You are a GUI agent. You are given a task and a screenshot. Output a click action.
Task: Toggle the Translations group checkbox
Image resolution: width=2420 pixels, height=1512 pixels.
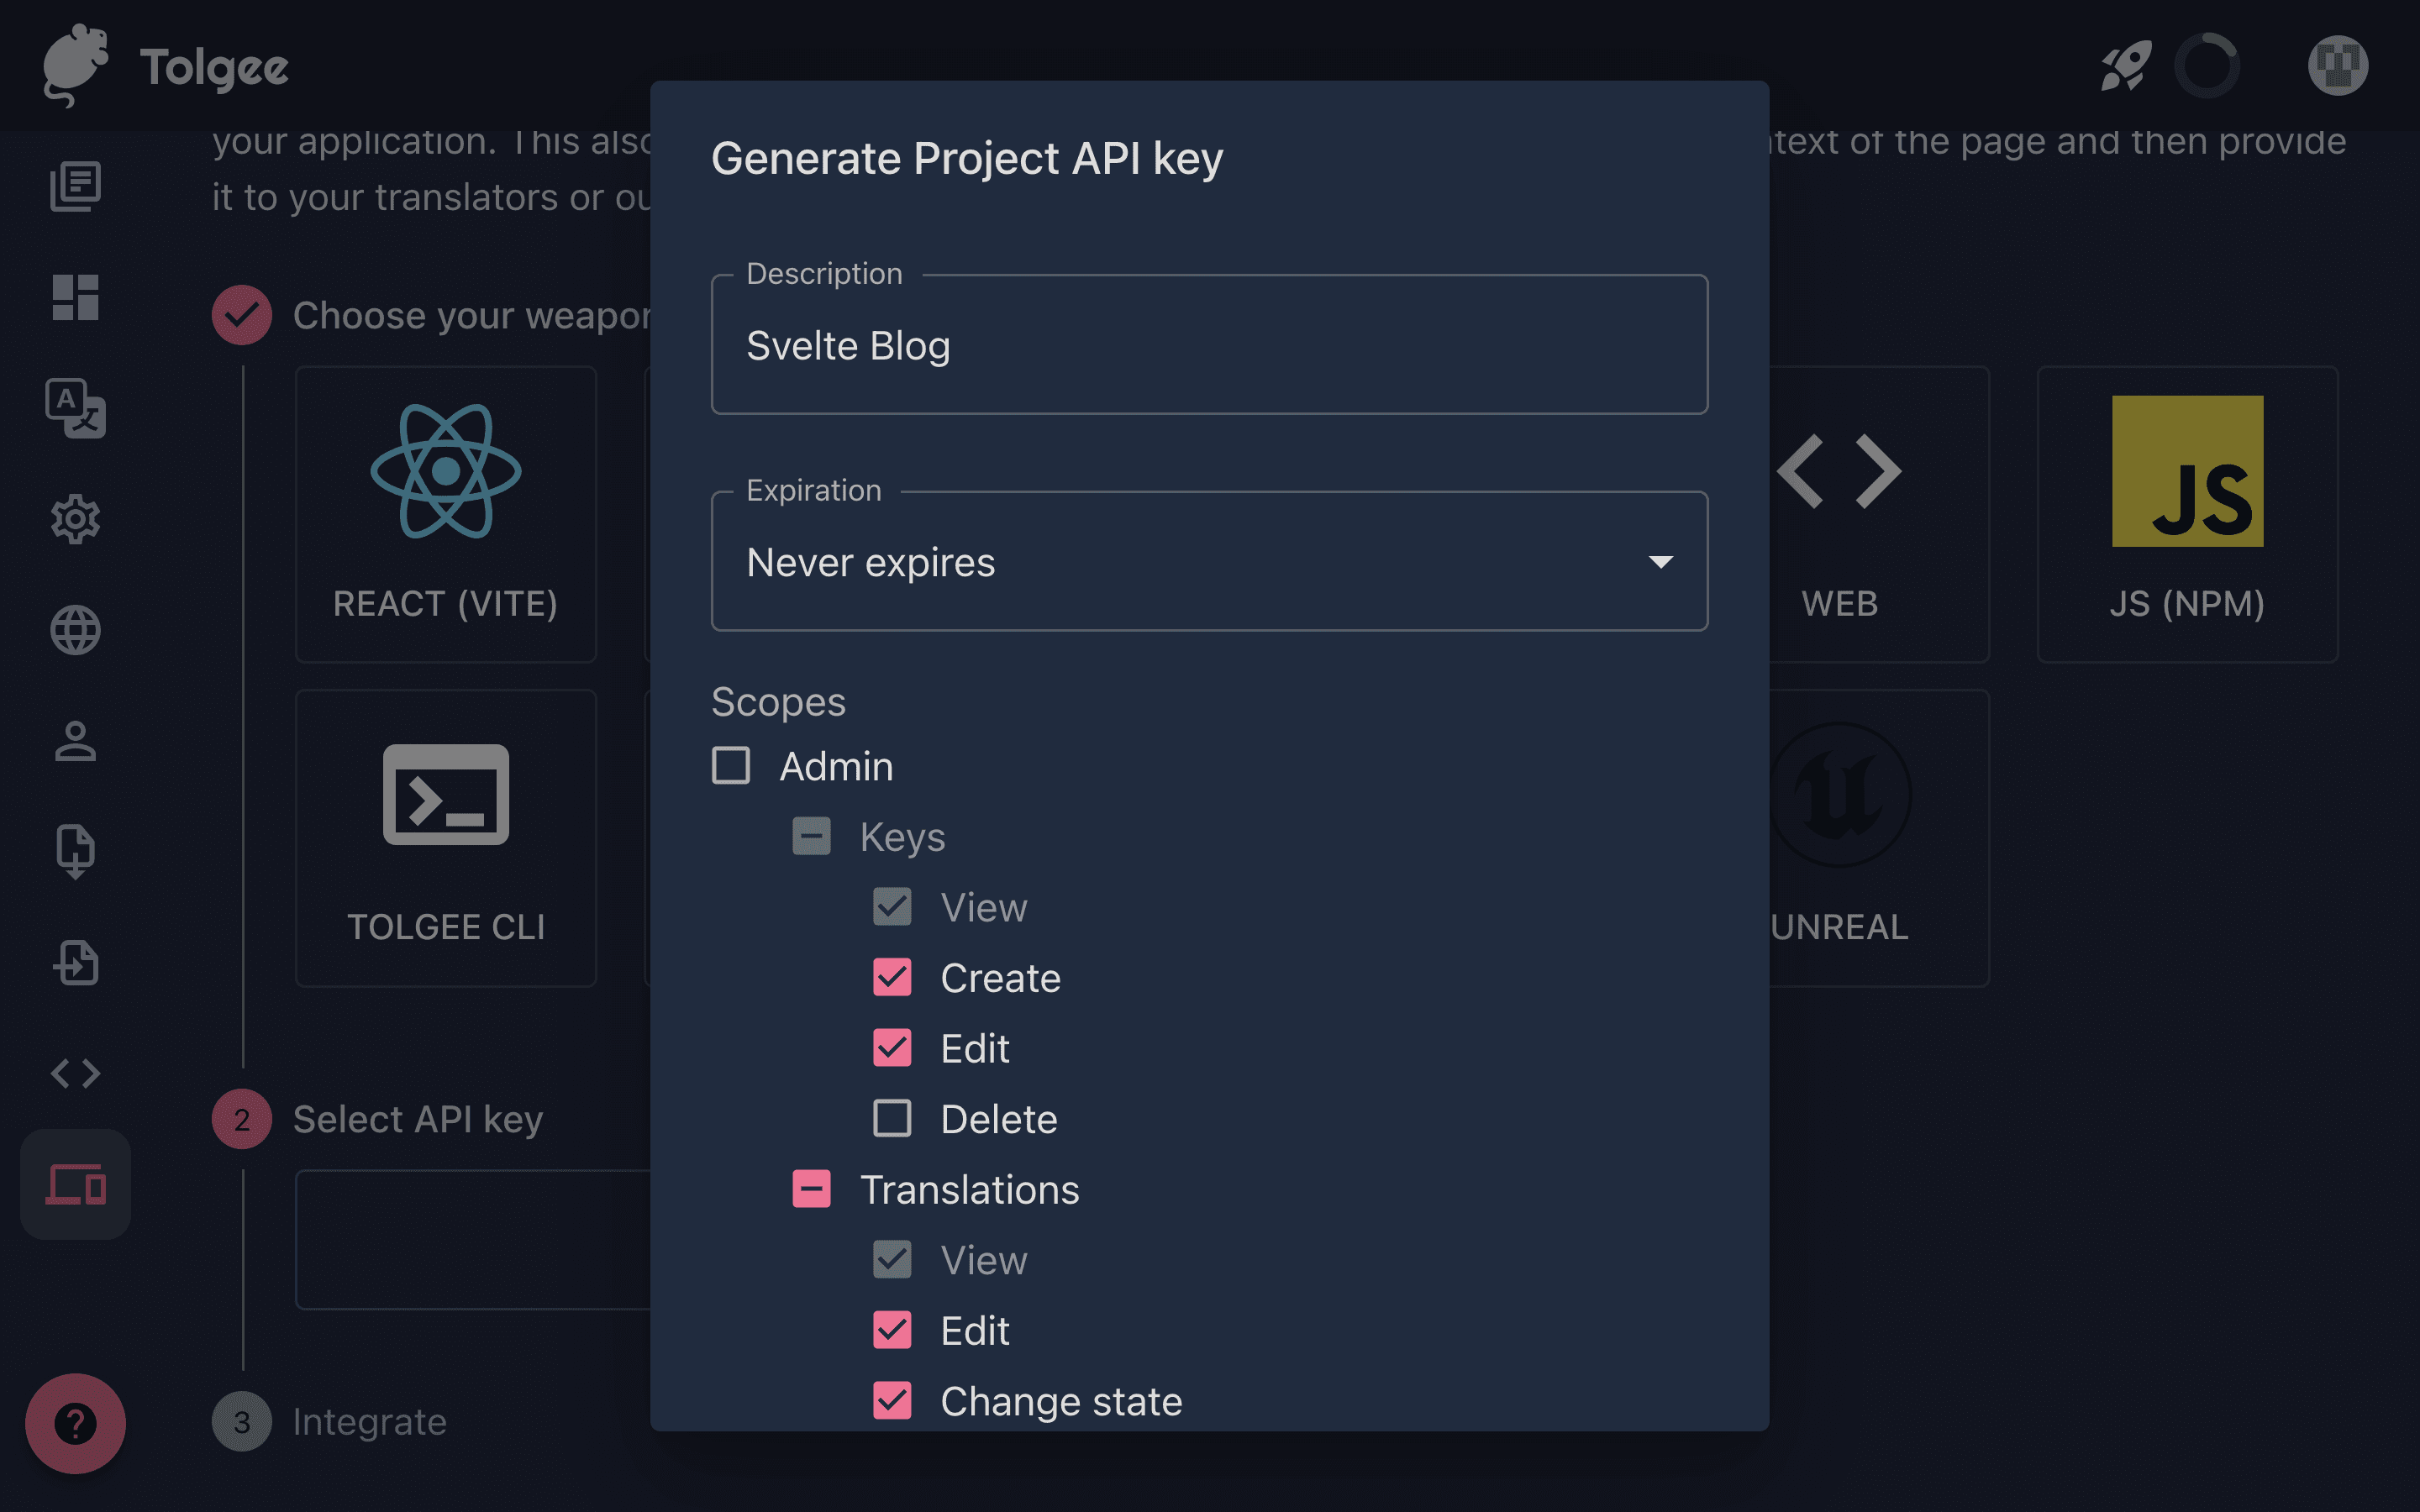811,1189
